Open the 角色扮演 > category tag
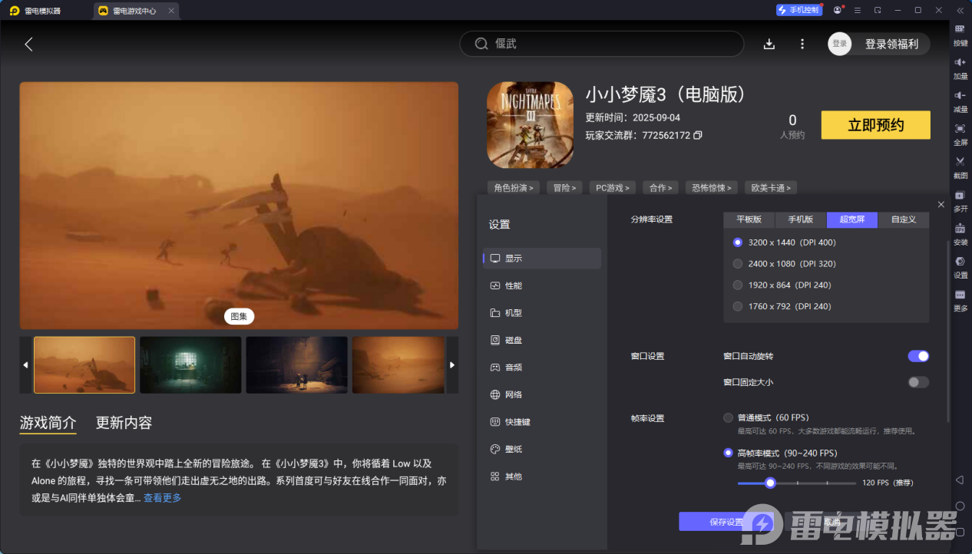The height and width of the screenshot is (554, 972). click(514, 187)
